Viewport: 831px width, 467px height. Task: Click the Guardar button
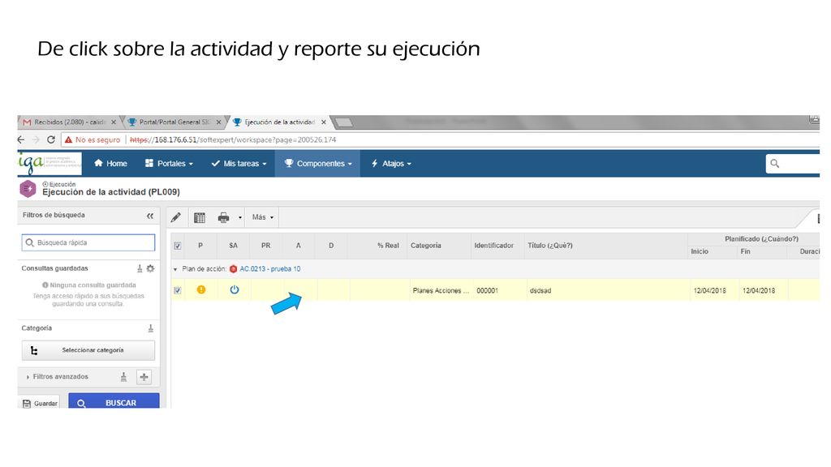40,403
